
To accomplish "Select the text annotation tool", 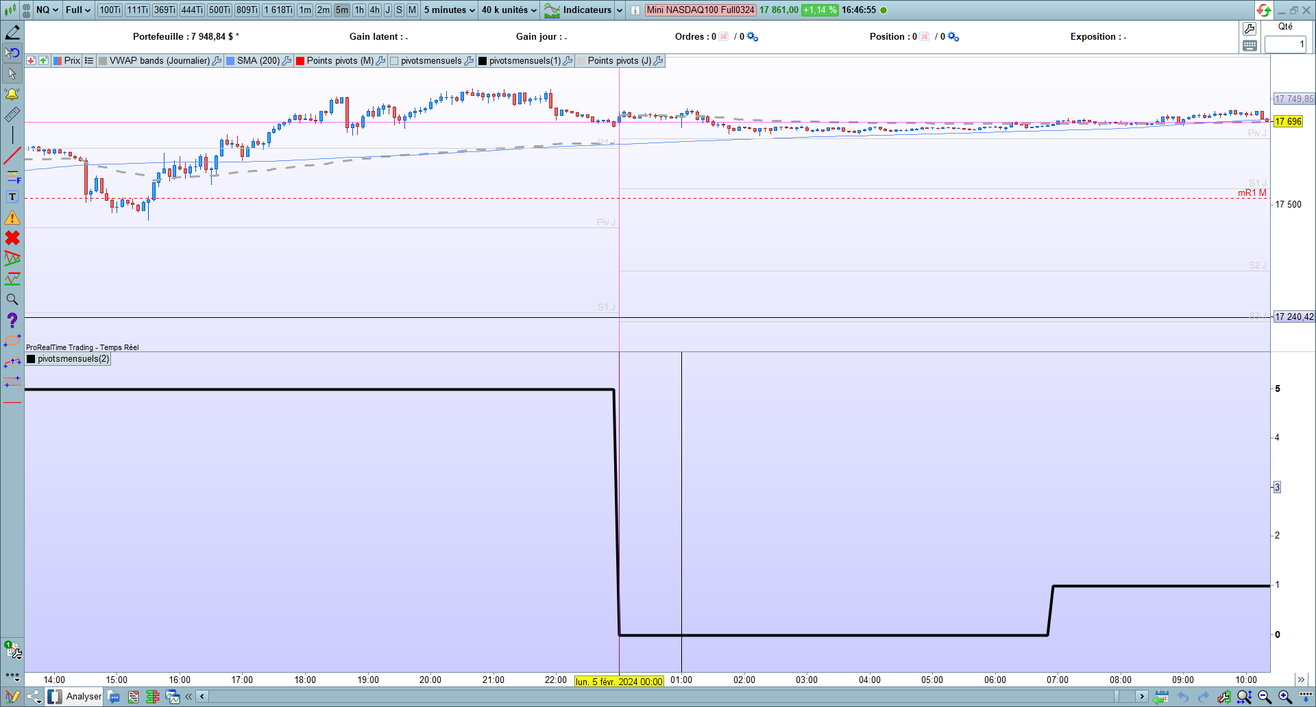I will 12,197.
